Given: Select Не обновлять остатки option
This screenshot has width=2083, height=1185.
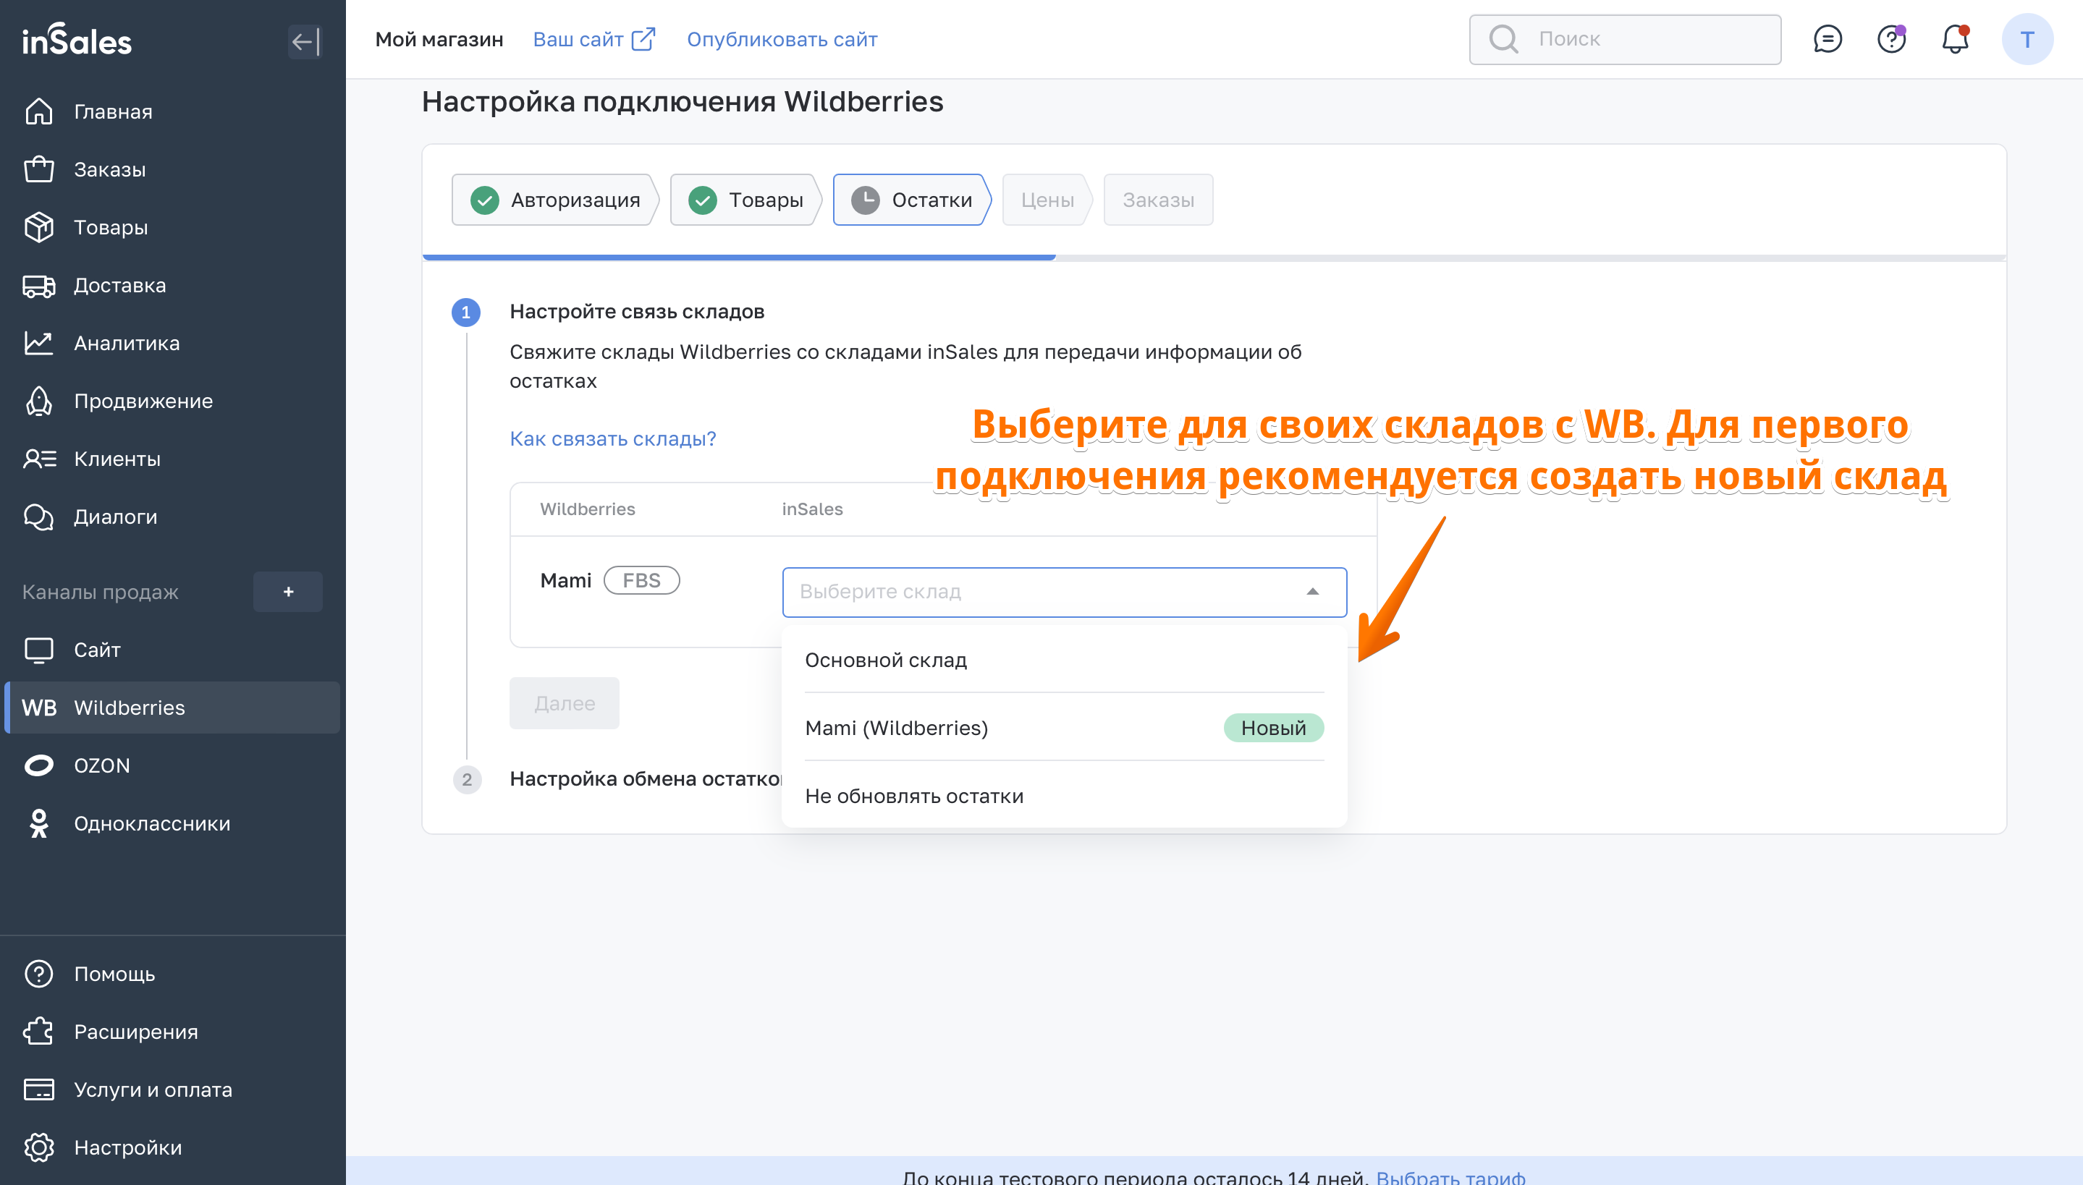Looking at the screenshot, I should (914, 796).
